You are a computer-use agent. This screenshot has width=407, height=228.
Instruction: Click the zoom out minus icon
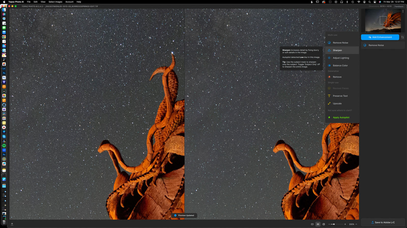(x=329, y=224)
